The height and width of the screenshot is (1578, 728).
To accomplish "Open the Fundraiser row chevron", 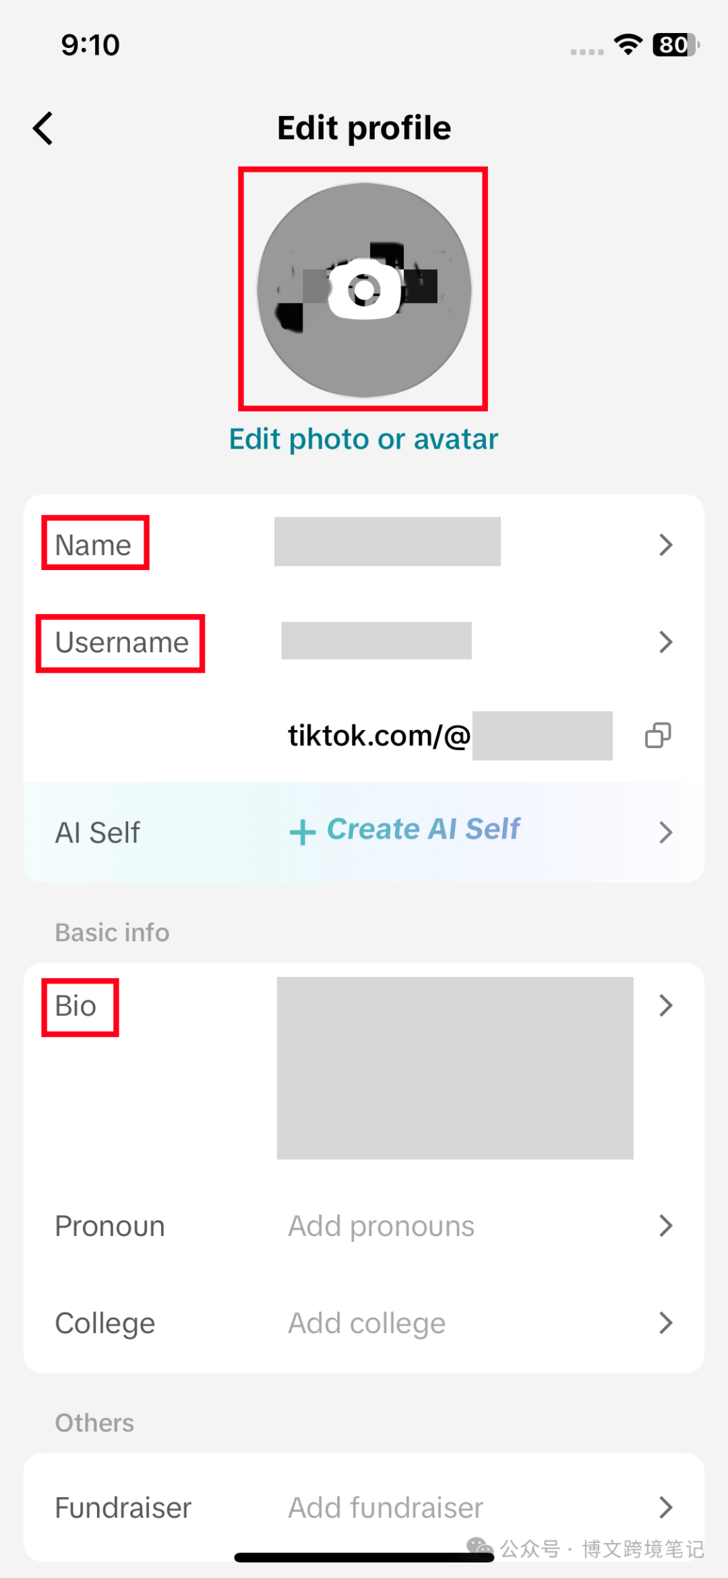I will (666, 1507).
